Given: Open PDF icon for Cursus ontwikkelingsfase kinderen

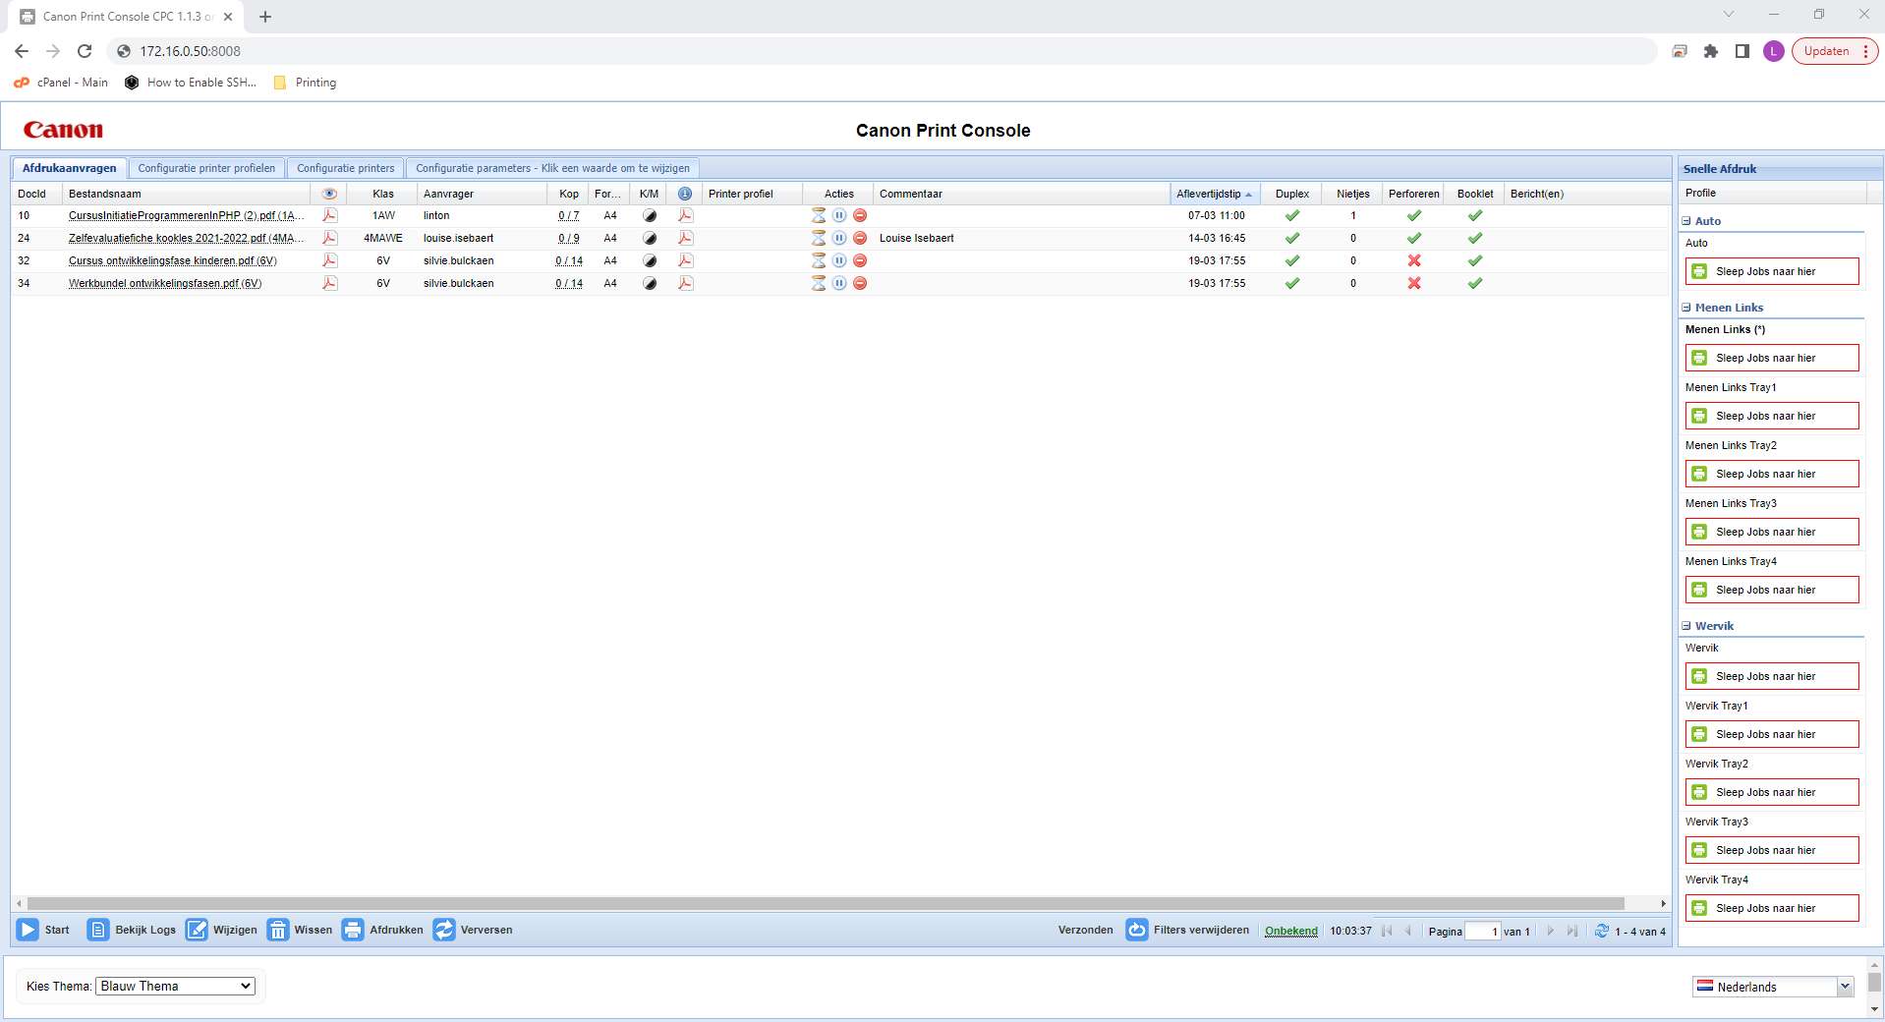Looking at the screenshot, I should click(x=329, y=260).
